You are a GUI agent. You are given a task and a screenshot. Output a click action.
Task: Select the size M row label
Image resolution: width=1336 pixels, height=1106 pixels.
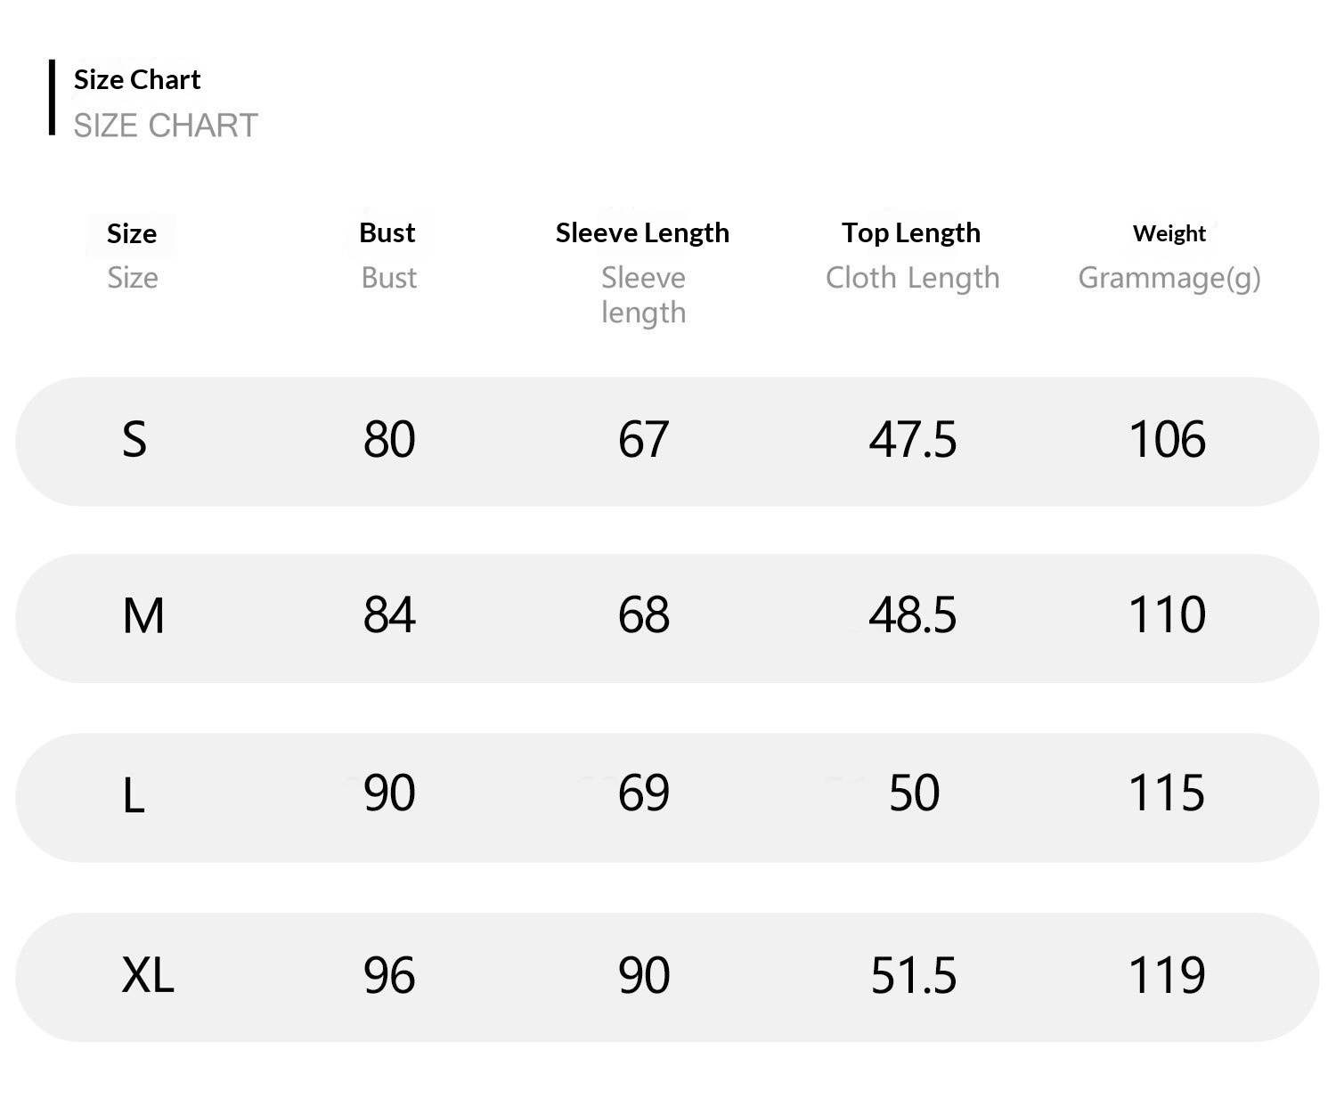(x=143, y=615)
